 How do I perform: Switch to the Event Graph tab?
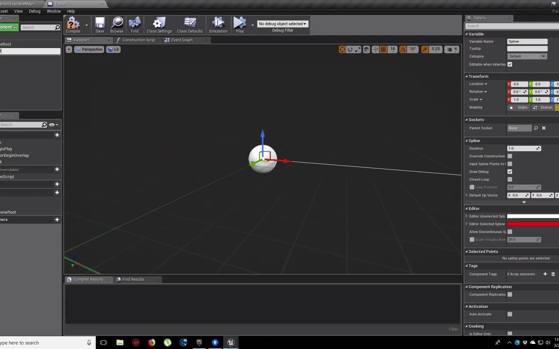(182, 40)
